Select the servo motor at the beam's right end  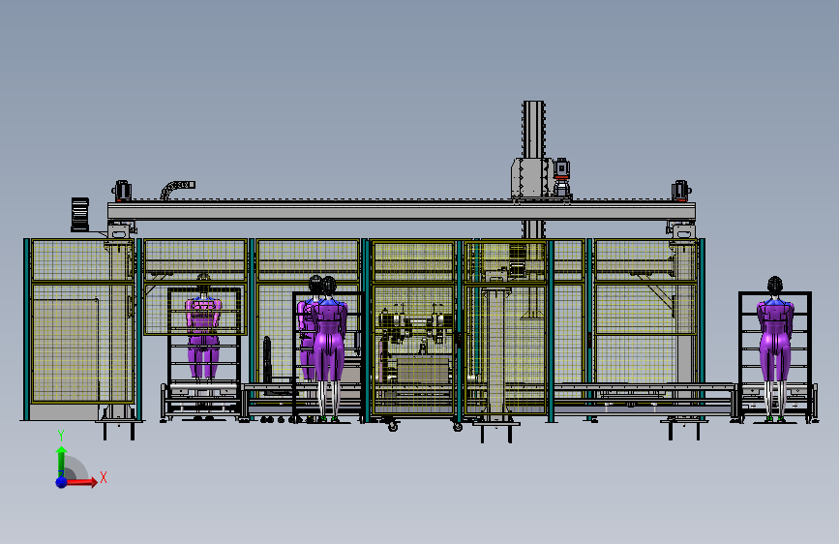point(680,191)
